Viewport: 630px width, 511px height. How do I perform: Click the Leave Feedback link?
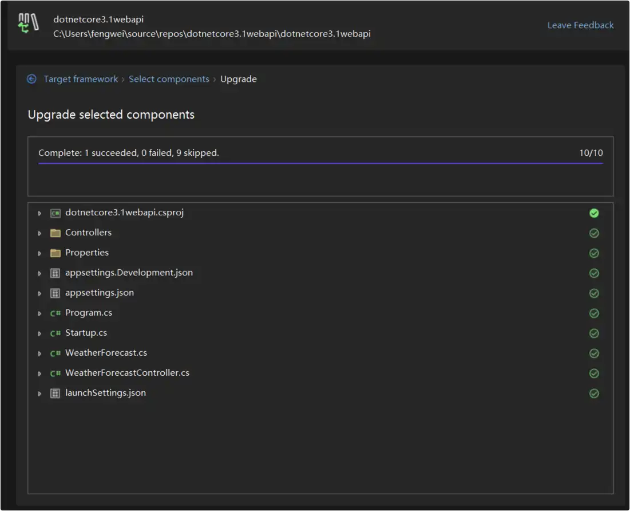580,25
